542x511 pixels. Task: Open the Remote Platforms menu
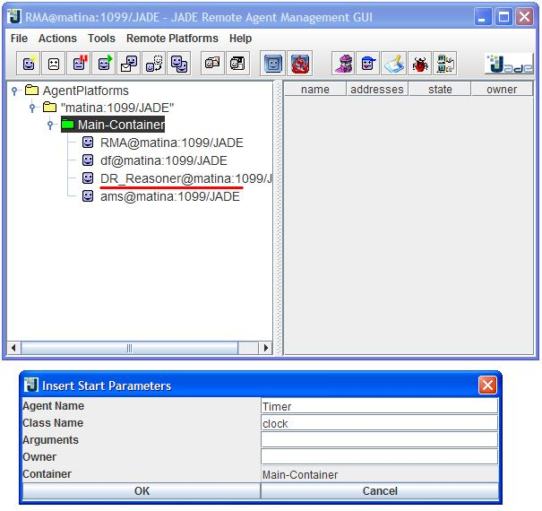[x=172, y=38]
